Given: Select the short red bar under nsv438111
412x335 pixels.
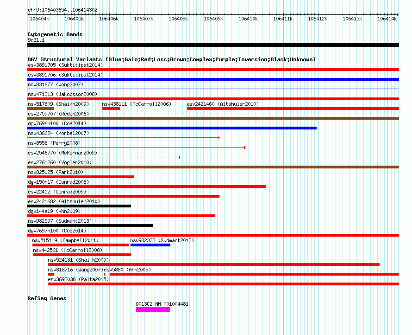Looking at the screenshot, I should [x=111, y=109].
